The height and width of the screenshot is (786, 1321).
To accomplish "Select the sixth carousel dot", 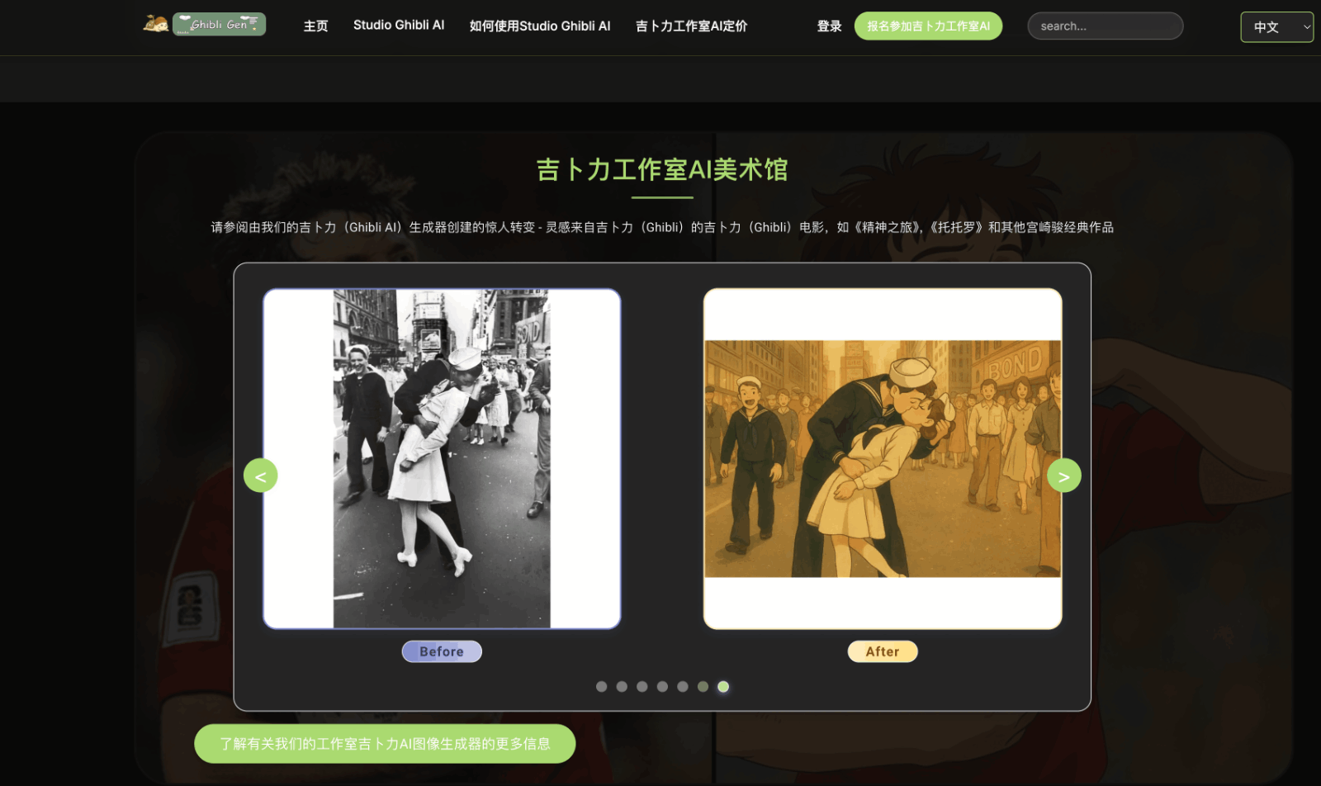I will pos(703,687).
